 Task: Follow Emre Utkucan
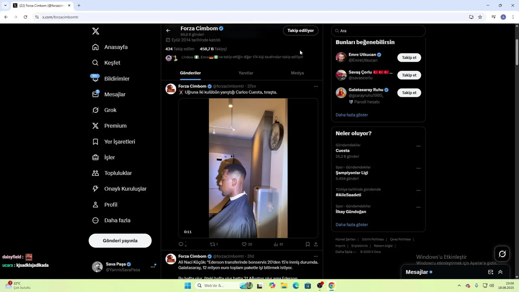[x=409, y=58]
